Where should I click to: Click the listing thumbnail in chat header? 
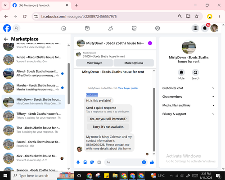tap(81, 43)
